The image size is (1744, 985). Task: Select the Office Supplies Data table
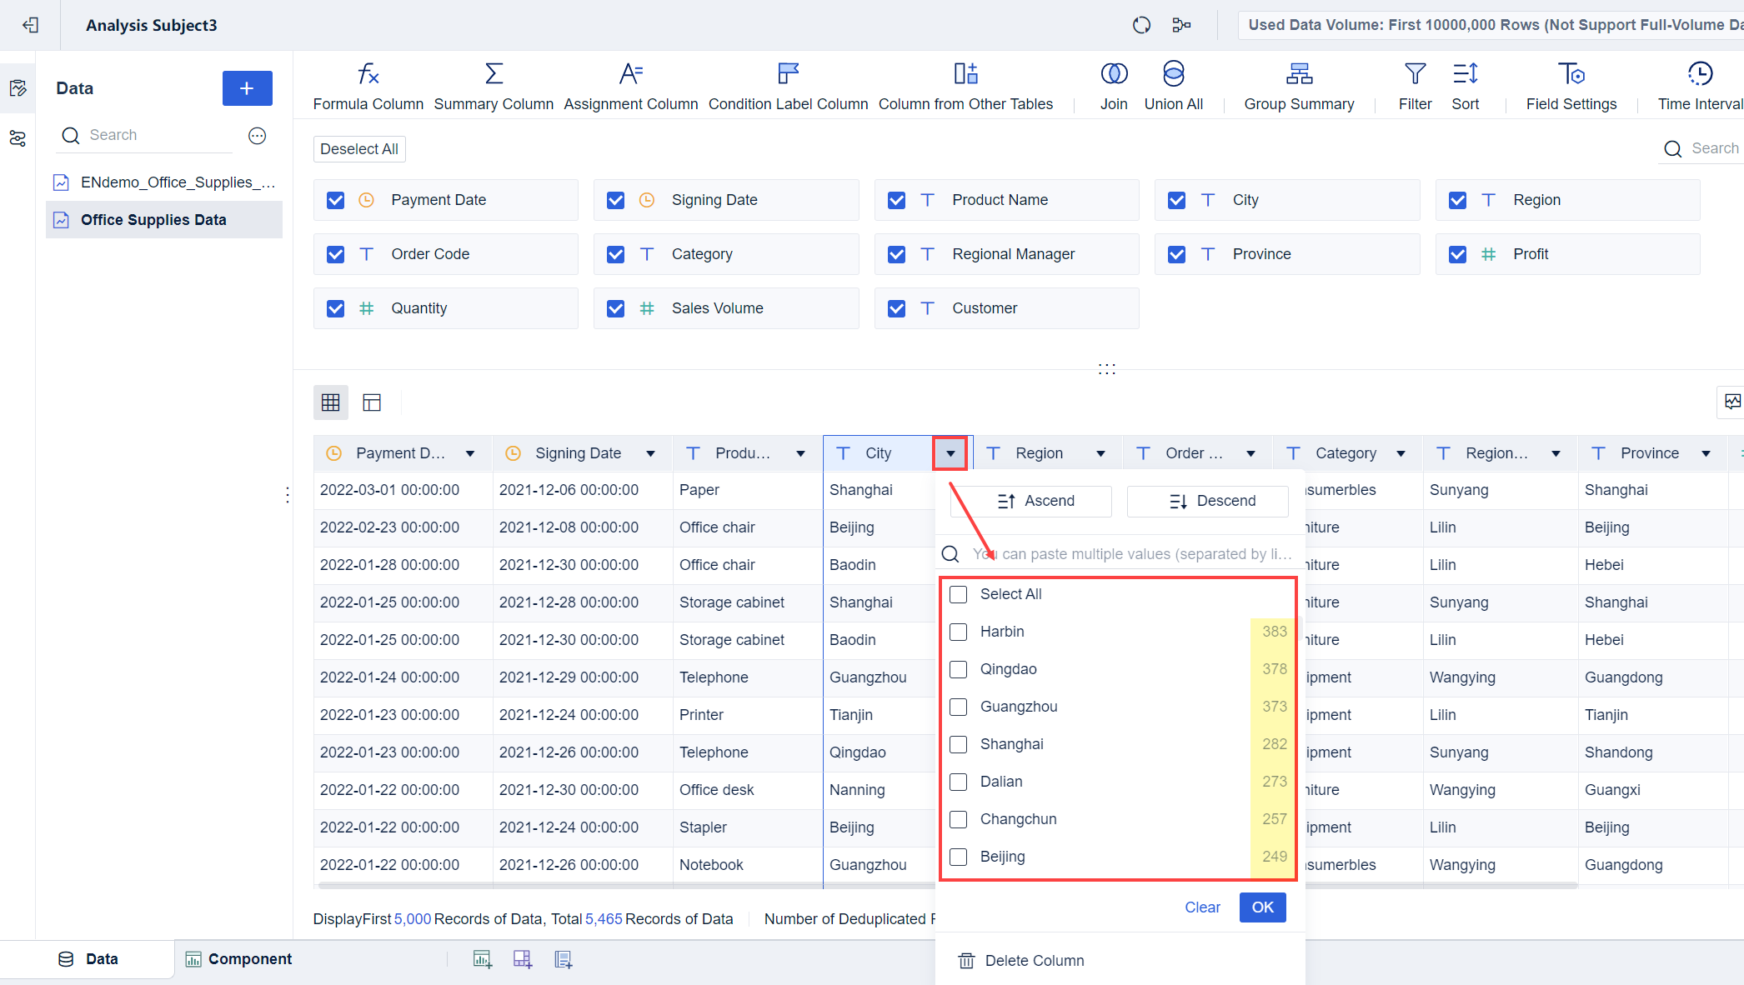pyautogui.click(x=153, y=219)
